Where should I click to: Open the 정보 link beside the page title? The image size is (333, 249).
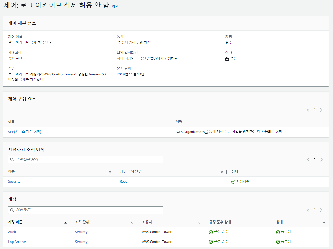coord(115,6)
